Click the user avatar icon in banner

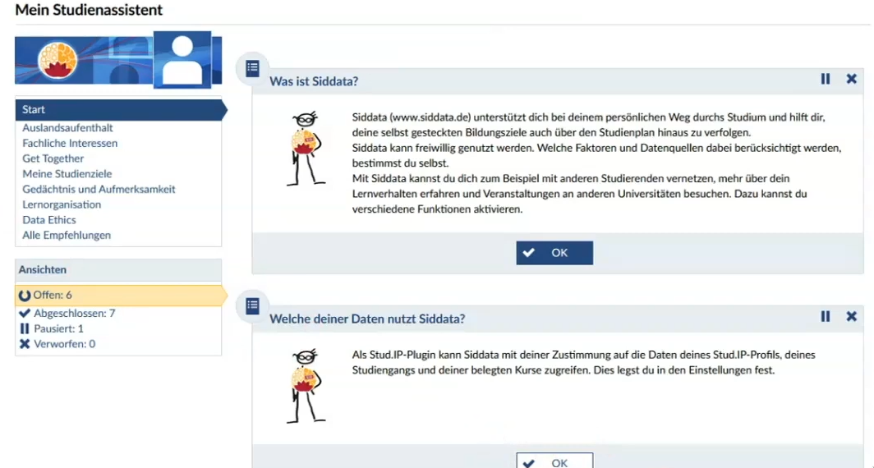coord(182,60)
